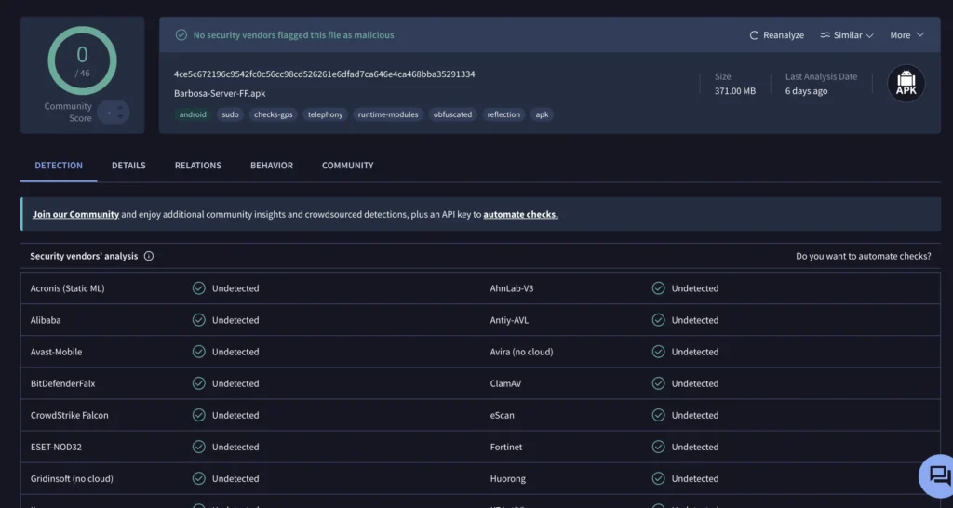Switch to the DETECTION tab

pos(59,166)
